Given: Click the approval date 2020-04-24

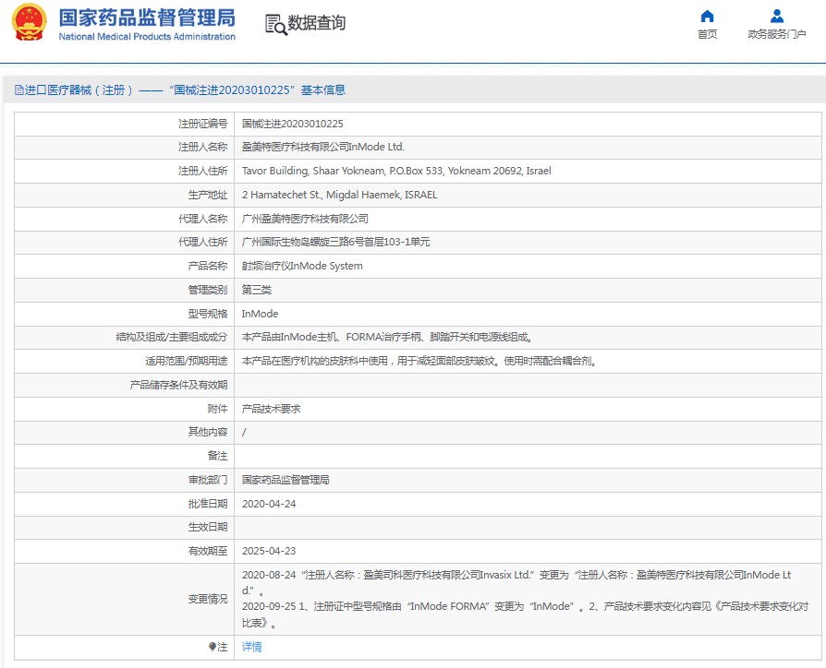Looking at the screenshot, I should coord(269,504).
